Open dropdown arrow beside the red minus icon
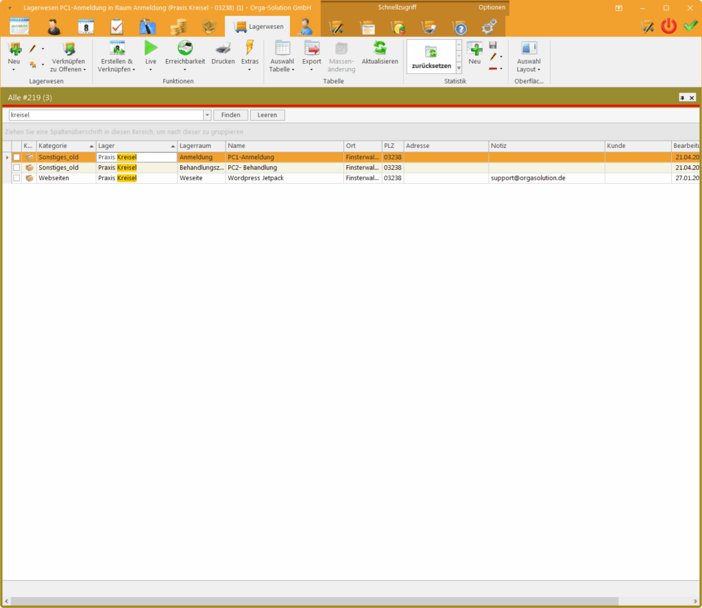Screen dimensions: 702x608 click(501, 69)
